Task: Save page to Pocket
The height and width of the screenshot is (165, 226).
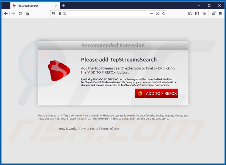Action: [158, 13]
